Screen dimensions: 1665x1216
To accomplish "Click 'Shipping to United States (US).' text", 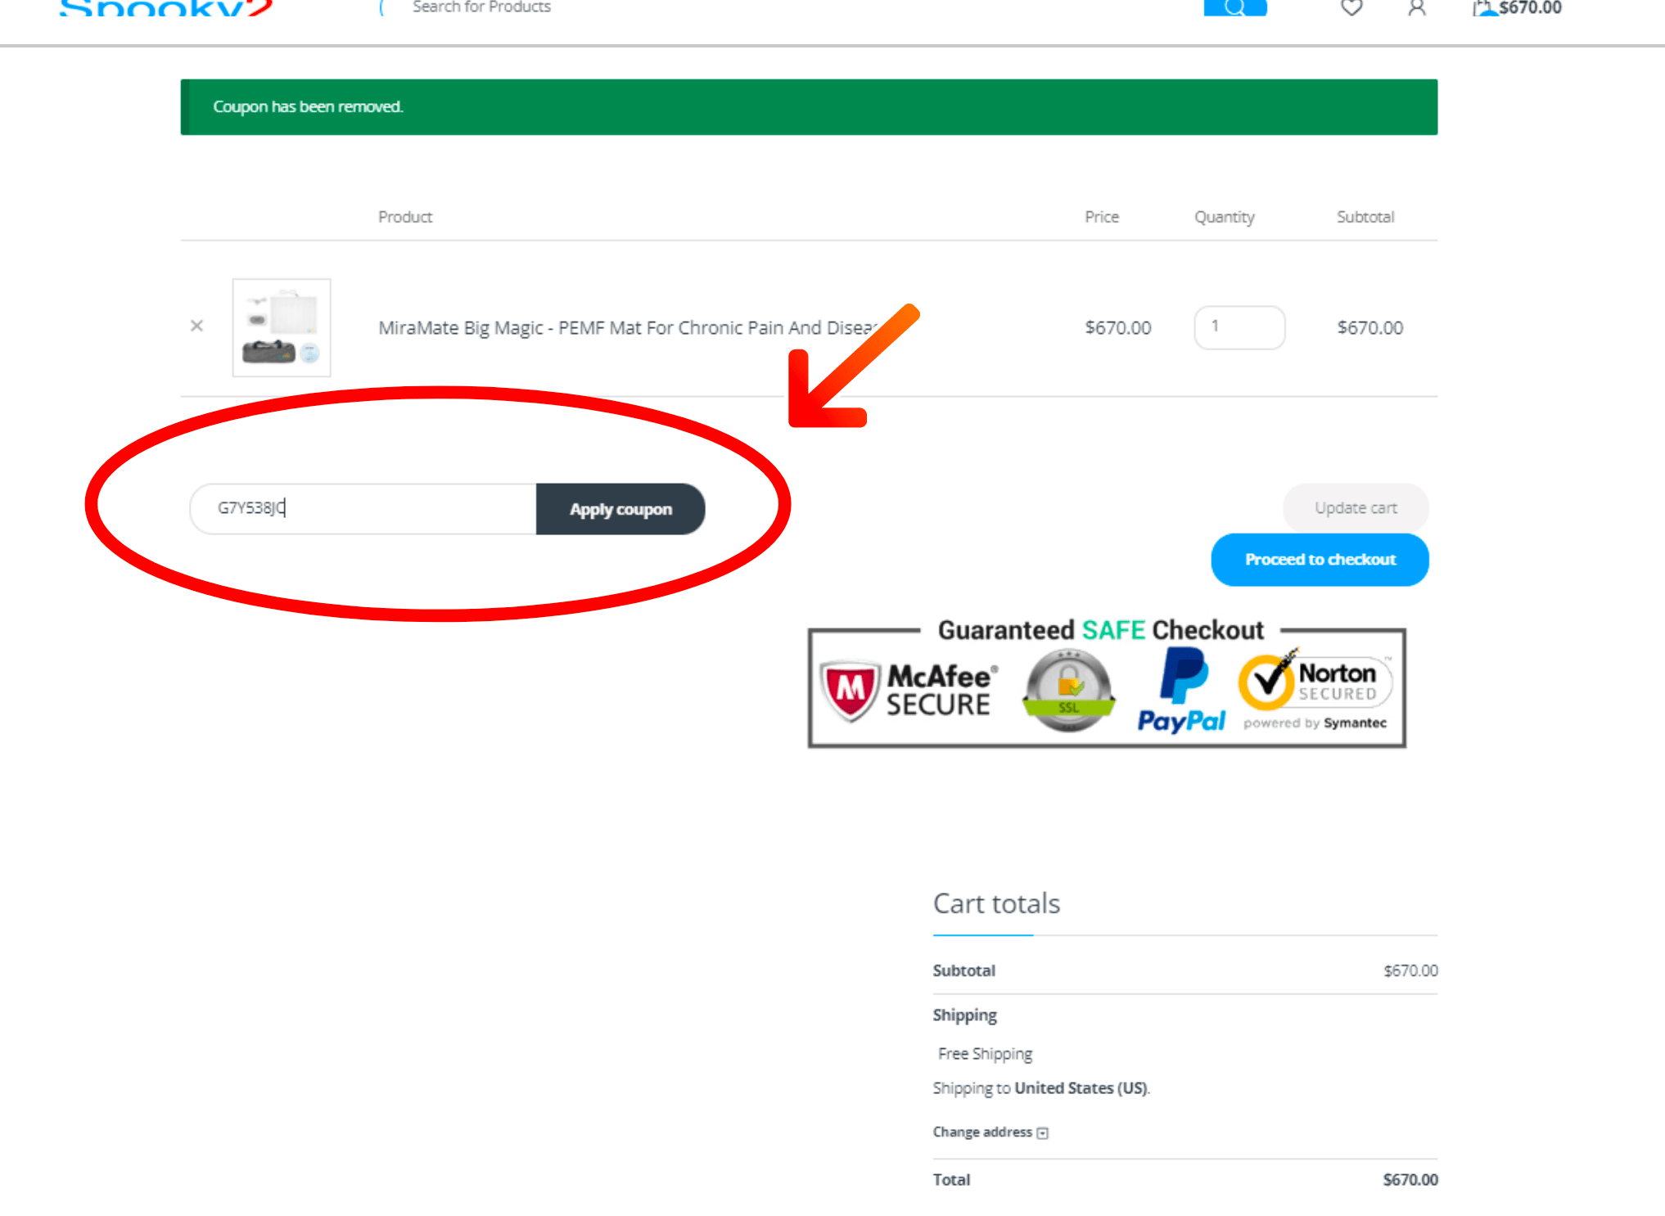I will click(1041, 1088).
